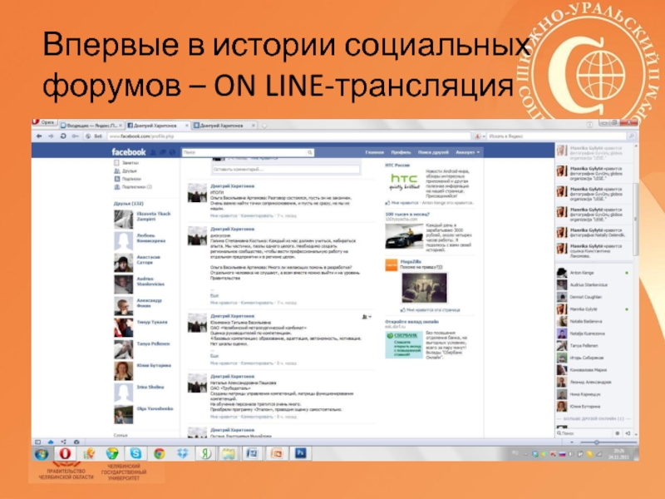Expand the Аккаунт dropdown

click(467, 152)
